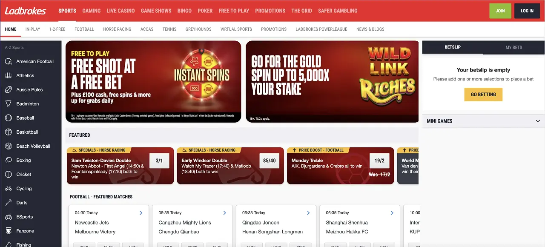Select the Boxing glove icon
The image size is (545, 247).
click(x=8, y=160)
